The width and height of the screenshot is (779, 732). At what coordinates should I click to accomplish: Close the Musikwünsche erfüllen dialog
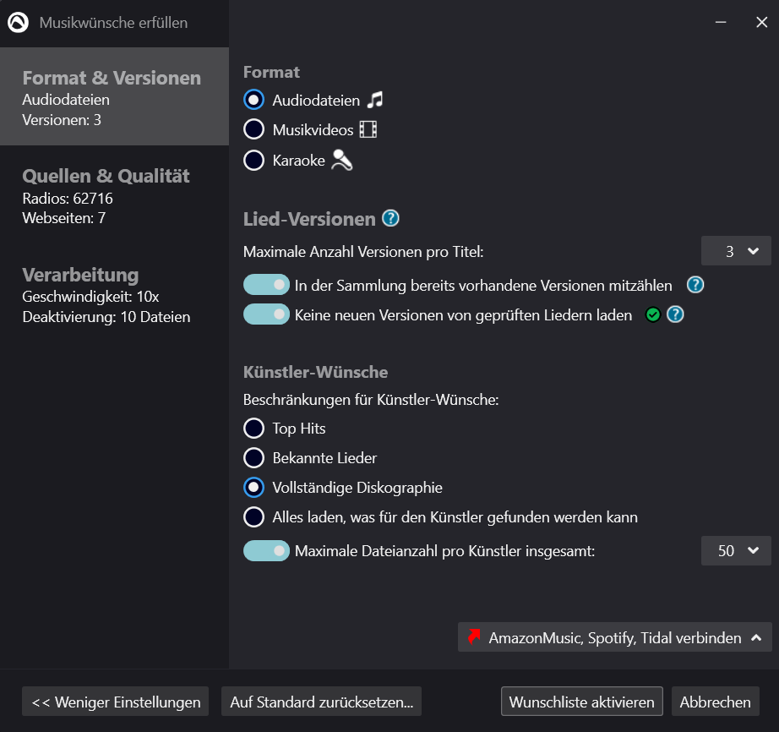tap(761, 22)
